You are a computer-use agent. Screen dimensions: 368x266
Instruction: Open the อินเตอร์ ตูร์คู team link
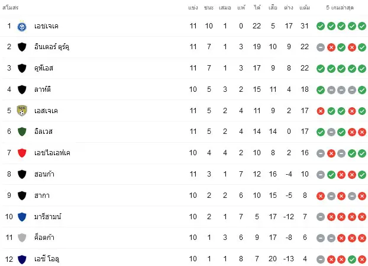tap(51, 47)
